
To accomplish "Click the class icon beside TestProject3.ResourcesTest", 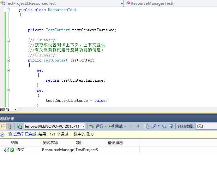I will [x=3, y=3].
